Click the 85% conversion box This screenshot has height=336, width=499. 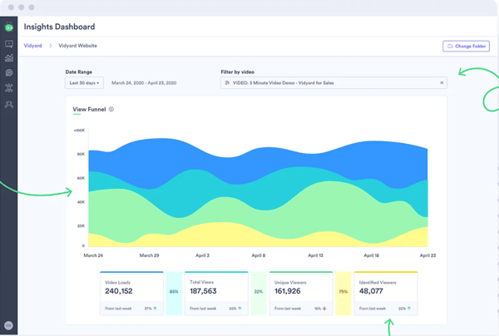(x=174, y=294)
